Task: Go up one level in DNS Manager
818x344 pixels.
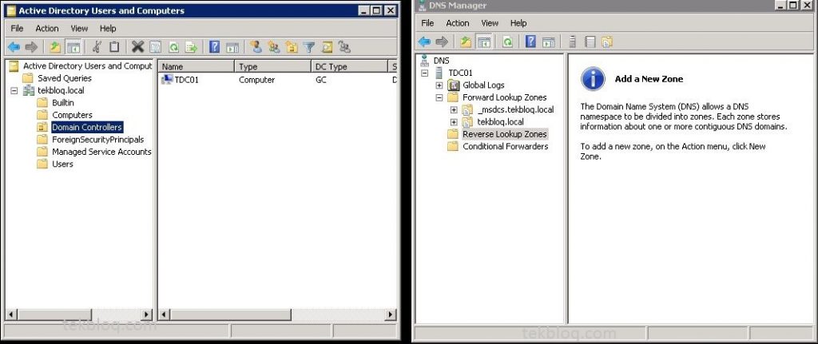Action: (x=466, y=42)
